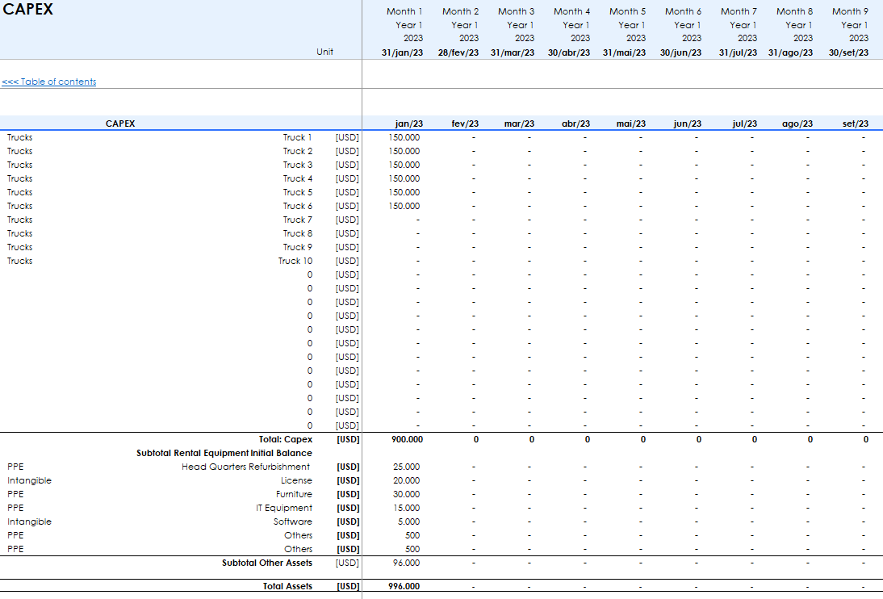Select the Head Quarters Refurbishment label

[245, 467]
